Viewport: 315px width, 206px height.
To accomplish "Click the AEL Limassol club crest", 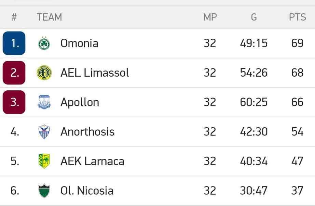I will 44,73.
